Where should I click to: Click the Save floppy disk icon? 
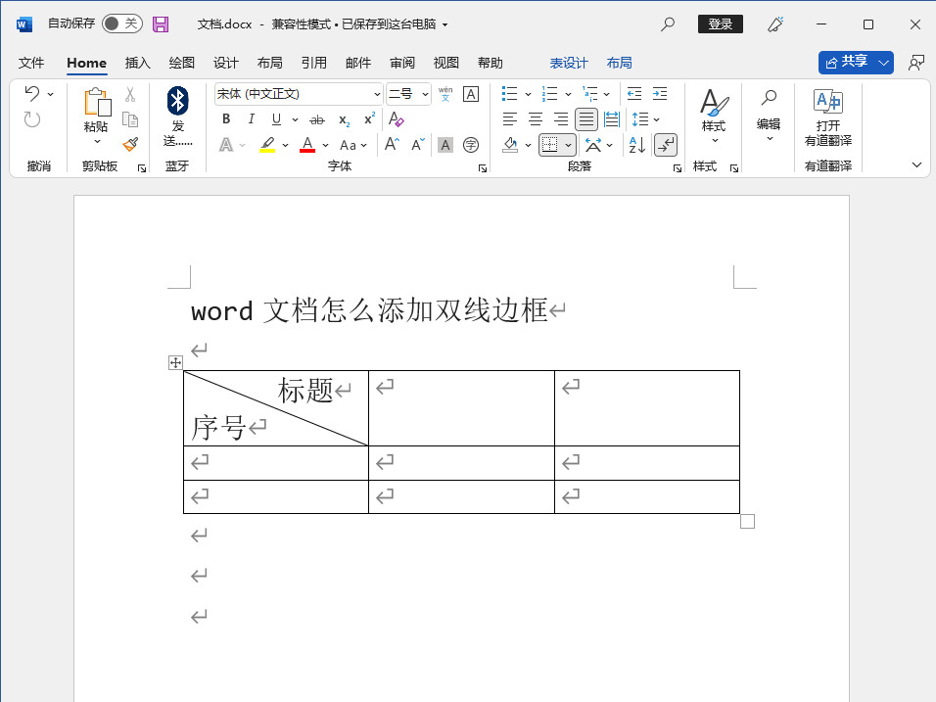161,23
